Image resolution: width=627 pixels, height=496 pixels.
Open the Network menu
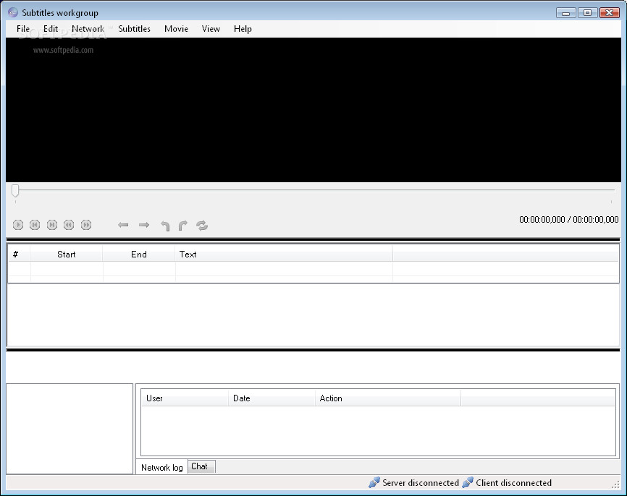click(x=88, y=29)
